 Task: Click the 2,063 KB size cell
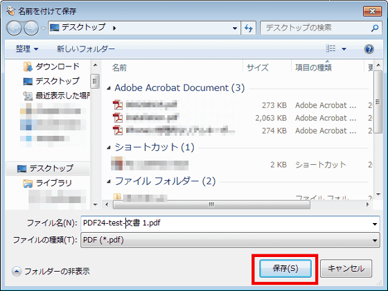(271, 118)
